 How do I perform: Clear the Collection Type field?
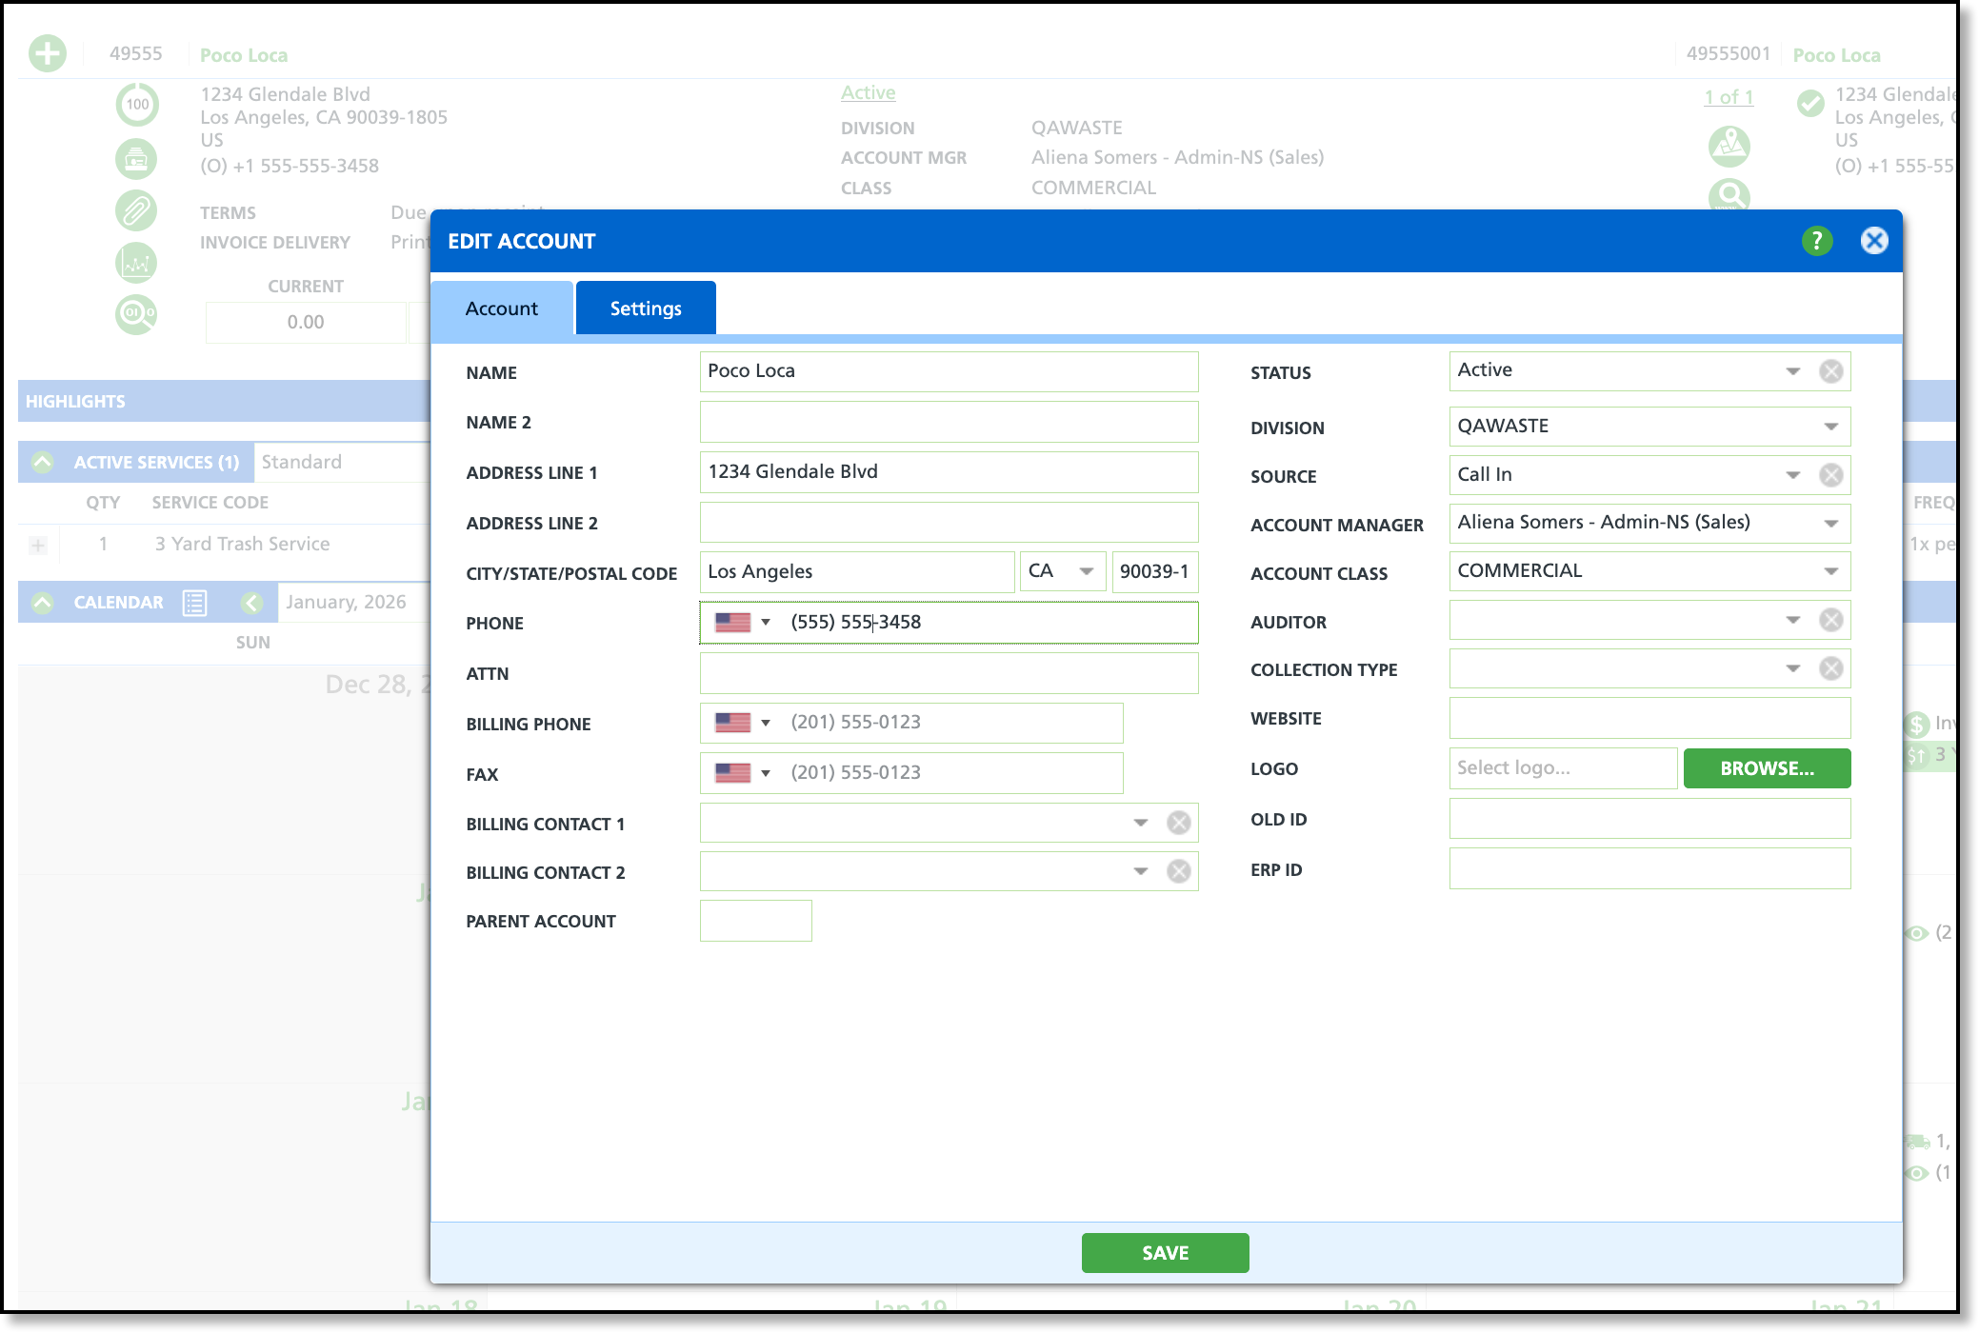1830,668
